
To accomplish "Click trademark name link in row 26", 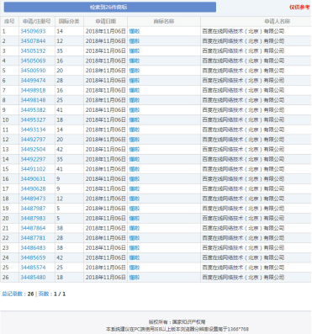I will tap(135, 278).
